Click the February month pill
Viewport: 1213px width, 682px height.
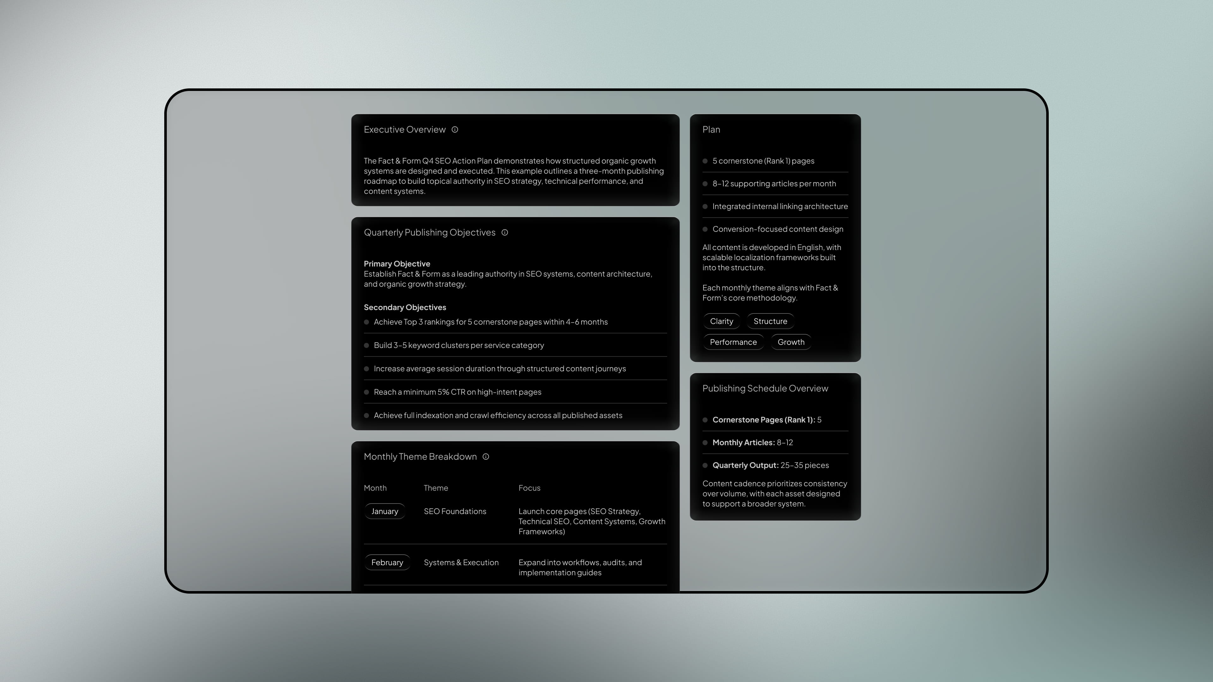[x=387, y=562]
